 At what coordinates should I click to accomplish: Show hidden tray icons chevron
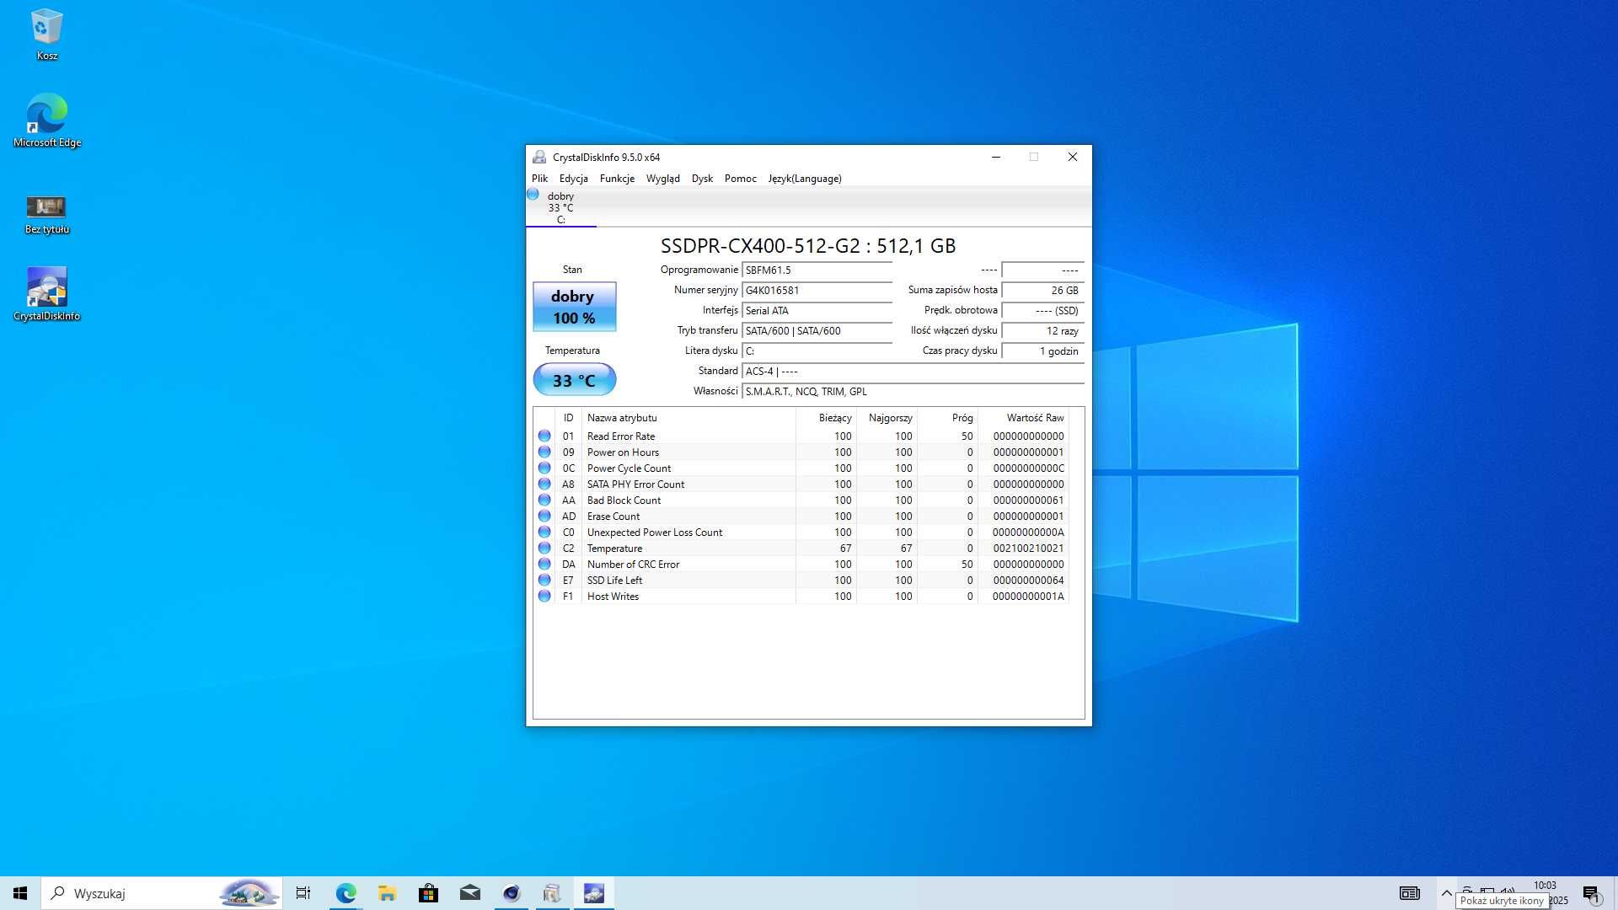[1446, 893]
